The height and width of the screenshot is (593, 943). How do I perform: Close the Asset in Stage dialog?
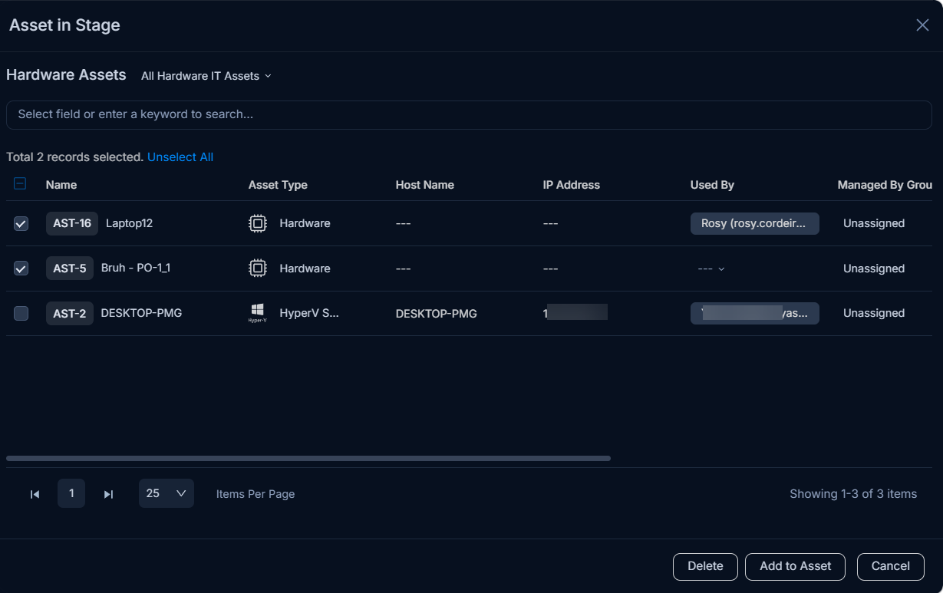[x=922, y=25]
